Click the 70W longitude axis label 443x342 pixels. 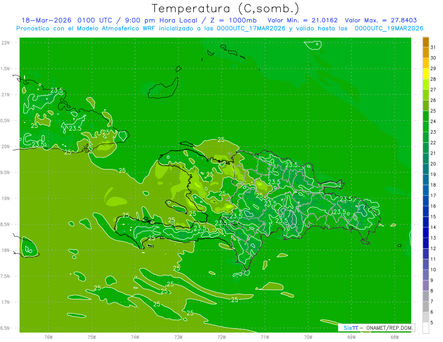[x=308, y=337]
